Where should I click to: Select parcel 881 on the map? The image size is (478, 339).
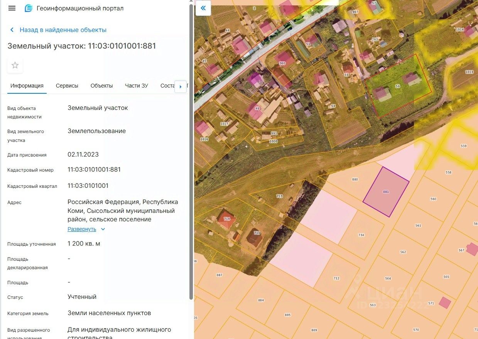tap(386, 192)
